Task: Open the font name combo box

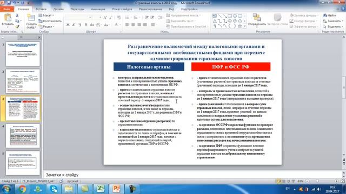Action: pos(78,17)
